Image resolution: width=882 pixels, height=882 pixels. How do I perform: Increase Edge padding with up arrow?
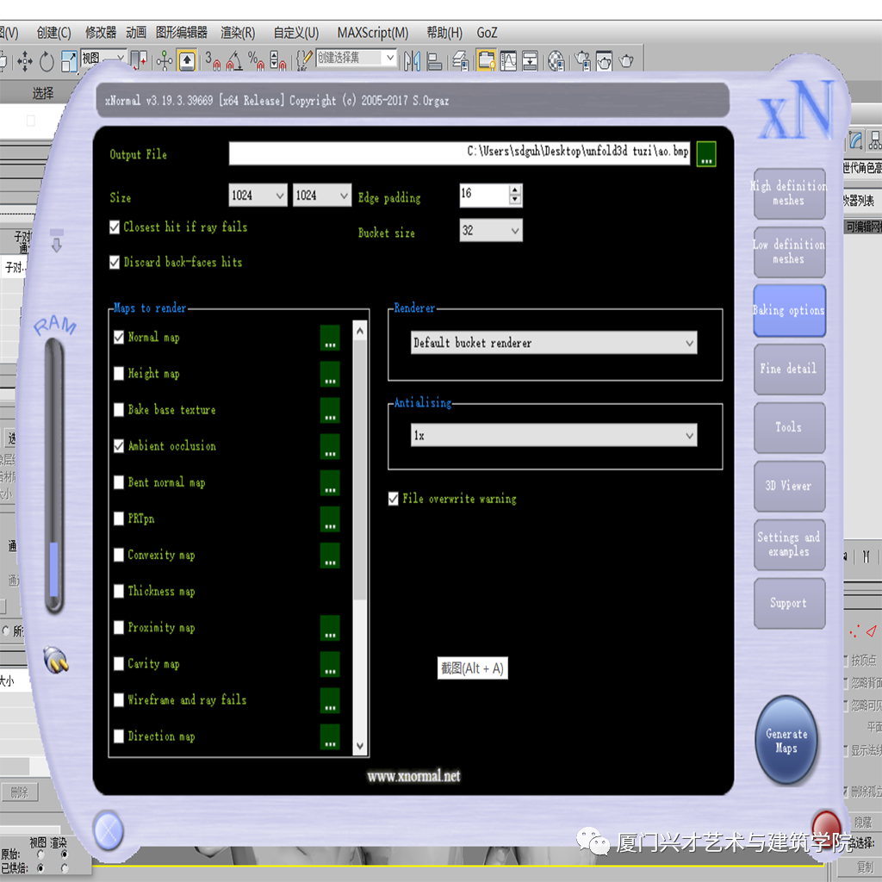pos(515,190)
